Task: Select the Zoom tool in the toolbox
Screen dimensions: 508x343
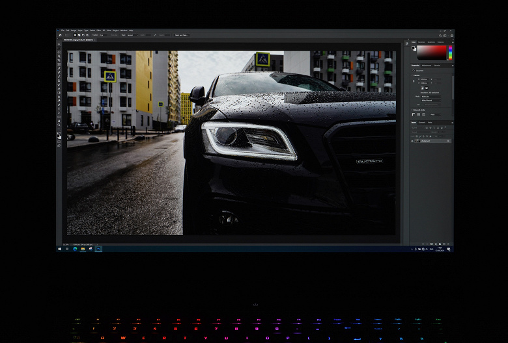Action: pyautogui.click(x=59, y=125)
